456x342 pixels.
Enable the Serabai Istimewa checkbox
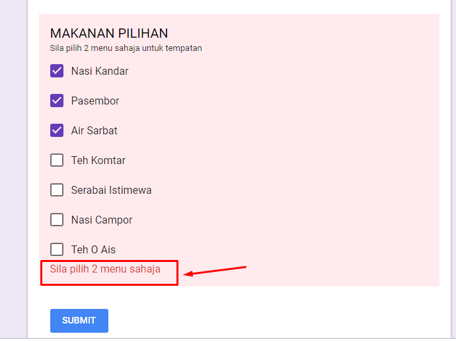(57, 190)
